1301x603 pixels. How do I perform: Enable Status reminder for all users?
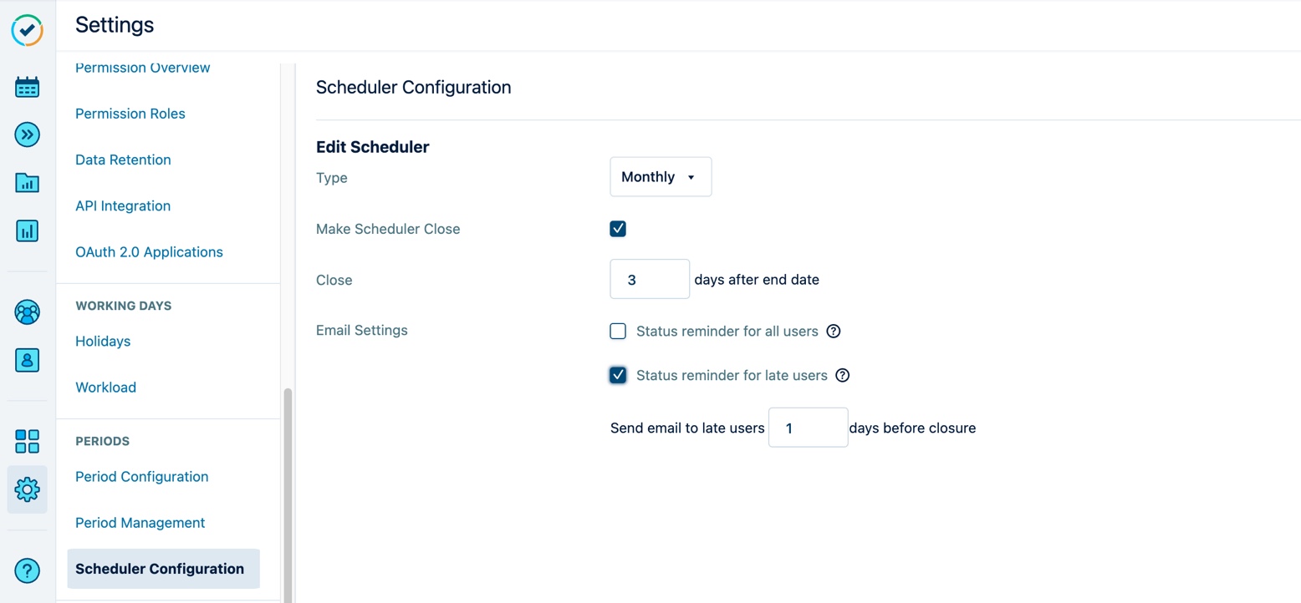[x=618, y=331]
